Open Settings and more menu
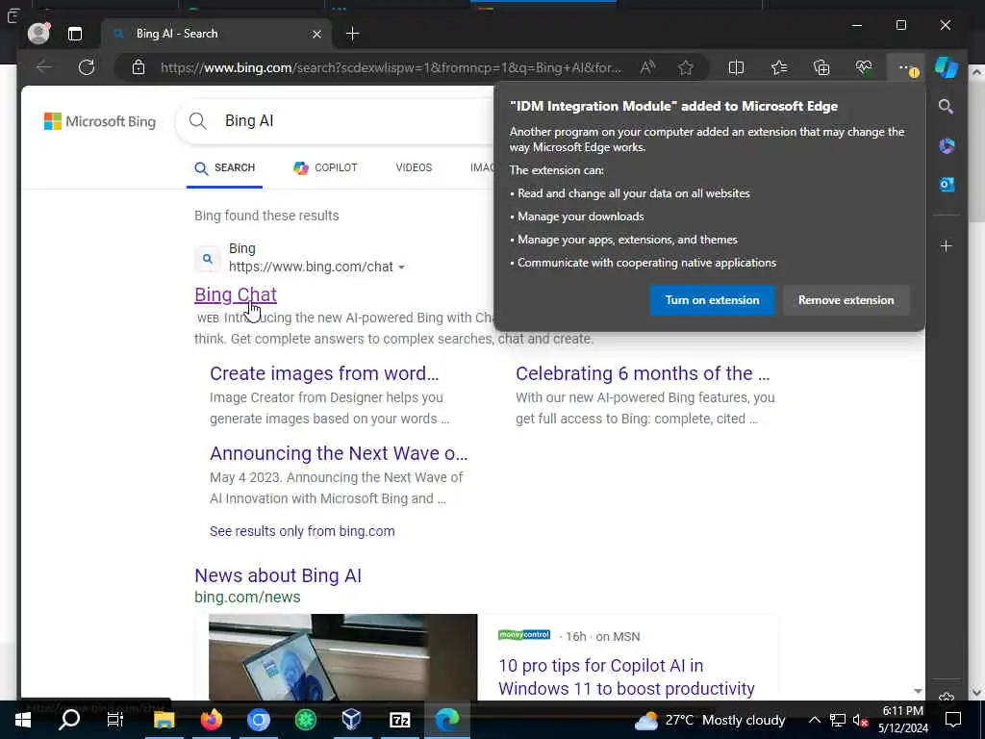The height and width of the screenshot is (739, 985). point(906,68)
